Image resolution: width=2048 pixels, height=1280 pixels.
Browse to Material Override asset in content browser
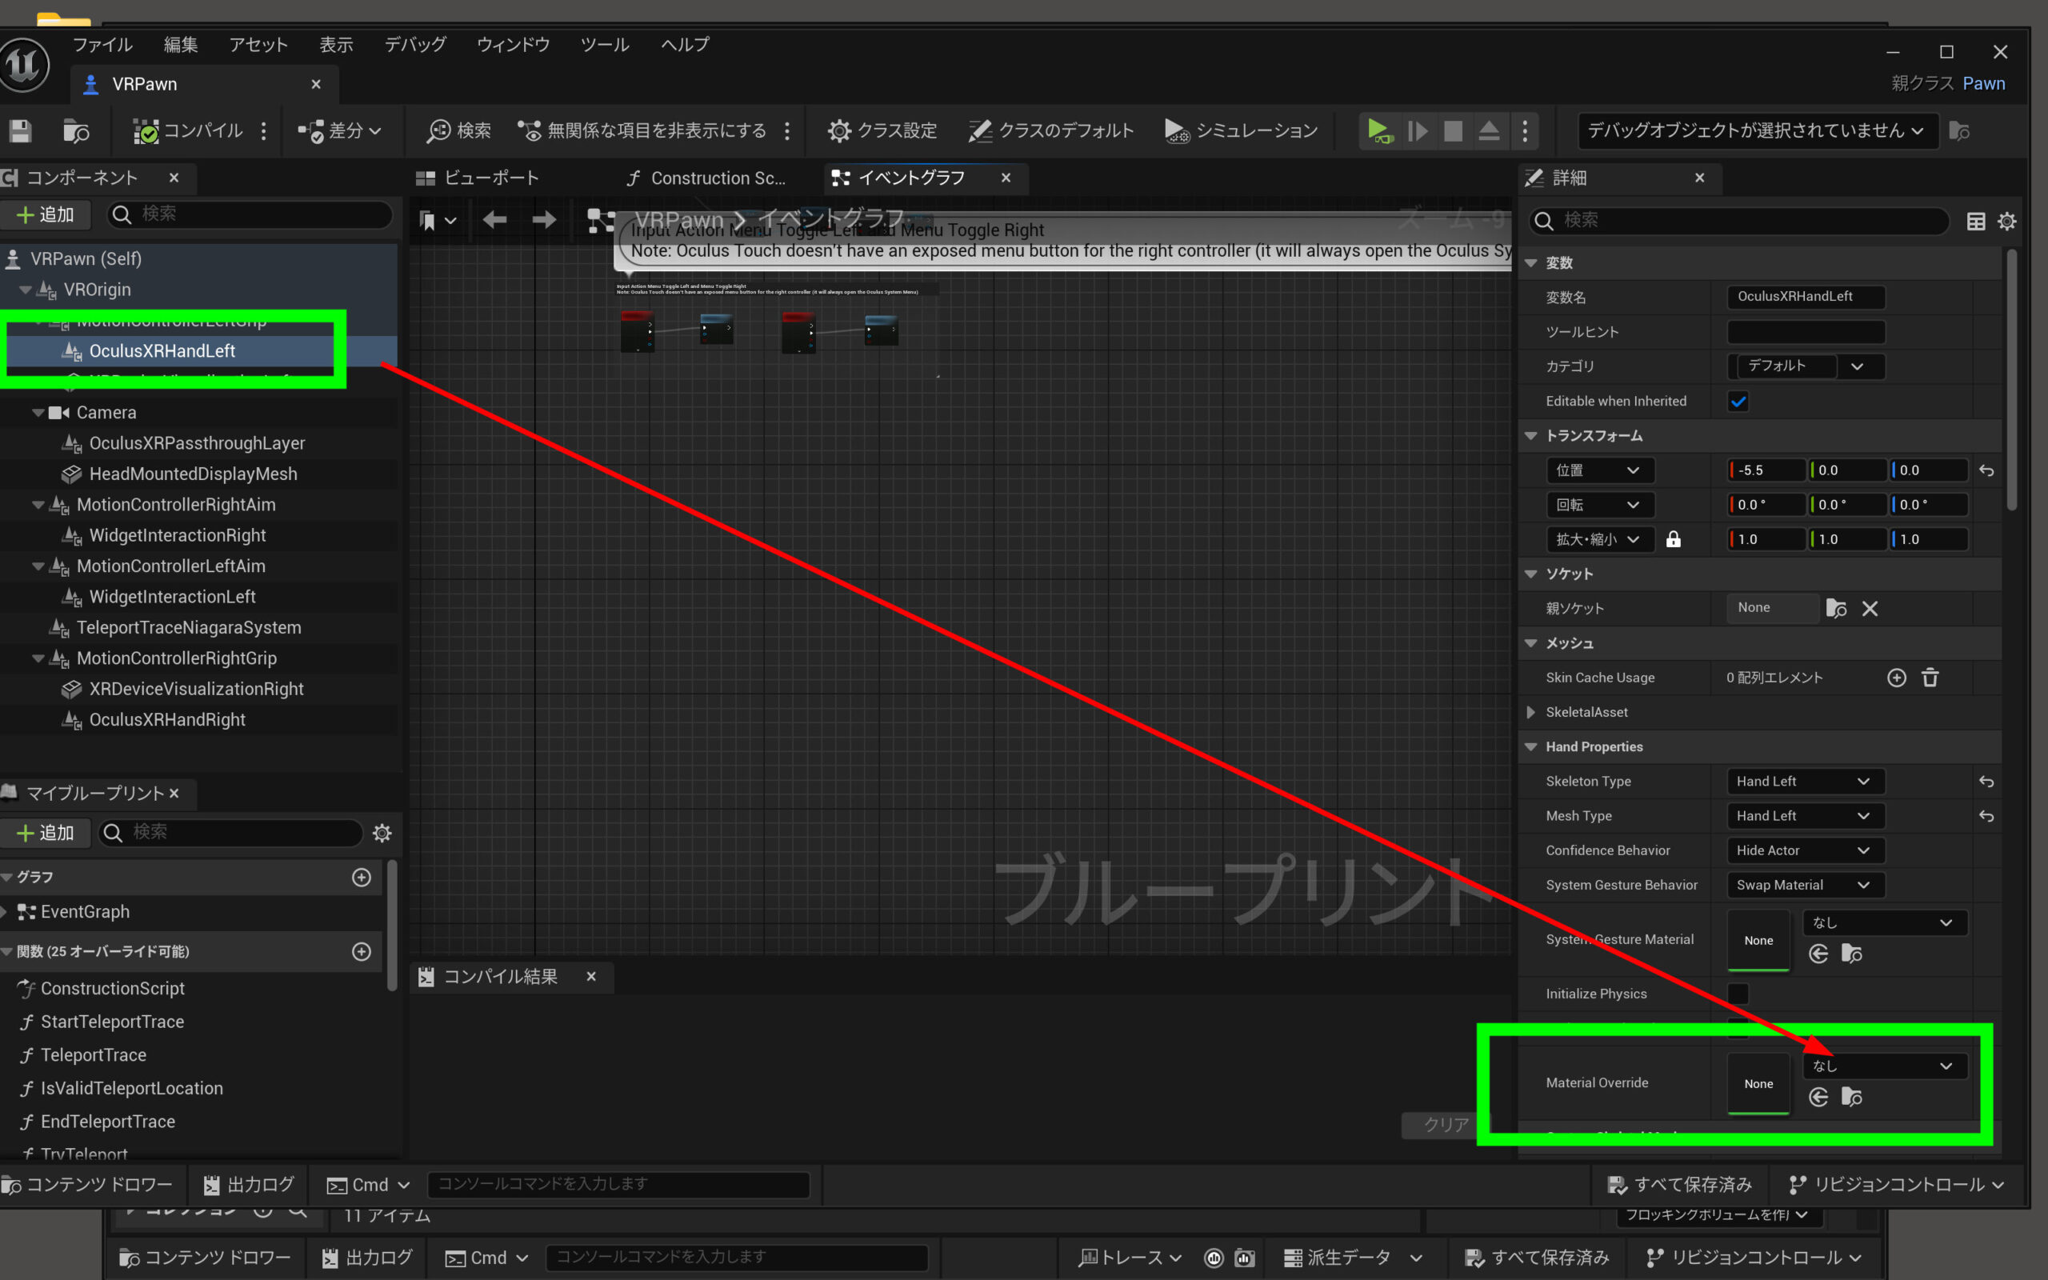click(x=1852, y=1097)
